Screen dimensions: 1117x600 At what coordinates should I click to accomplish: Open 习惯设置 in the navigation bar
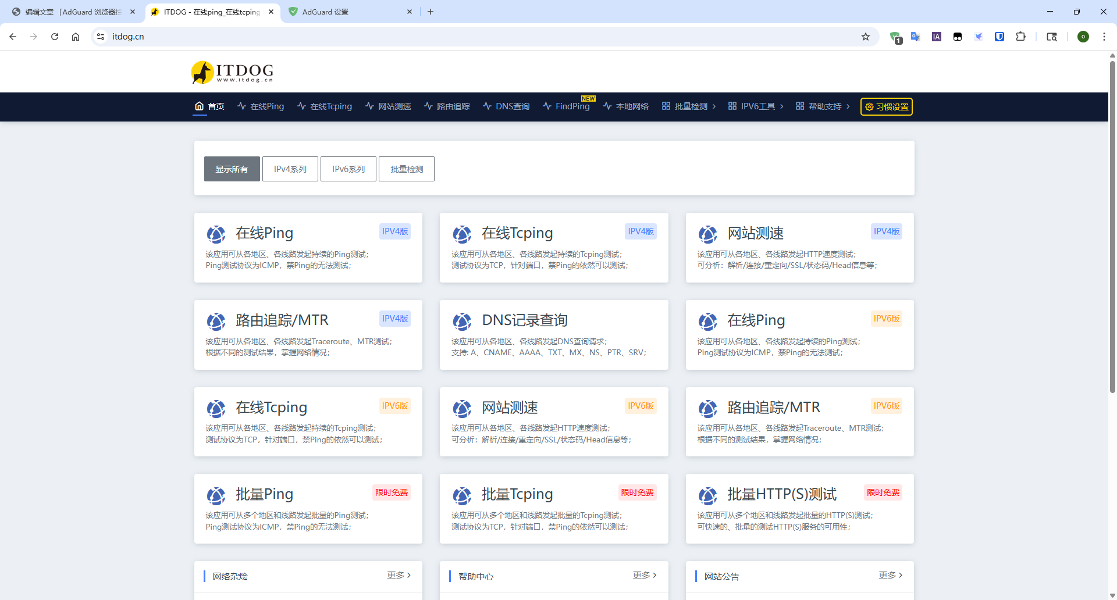point(886,106)
